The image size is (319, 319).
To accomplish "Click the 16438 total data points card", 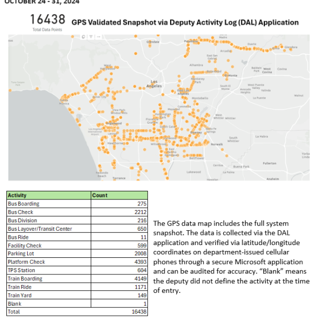I will tap(47, 21).
